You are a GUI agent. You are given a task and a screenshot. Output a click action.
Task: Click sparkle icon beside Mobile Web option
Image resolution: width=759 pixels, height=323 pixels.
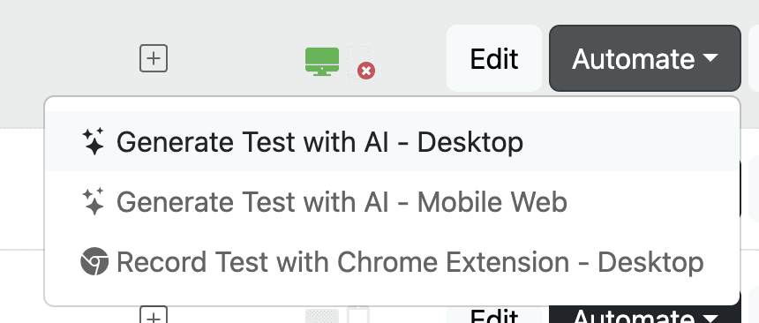[93, 201]
